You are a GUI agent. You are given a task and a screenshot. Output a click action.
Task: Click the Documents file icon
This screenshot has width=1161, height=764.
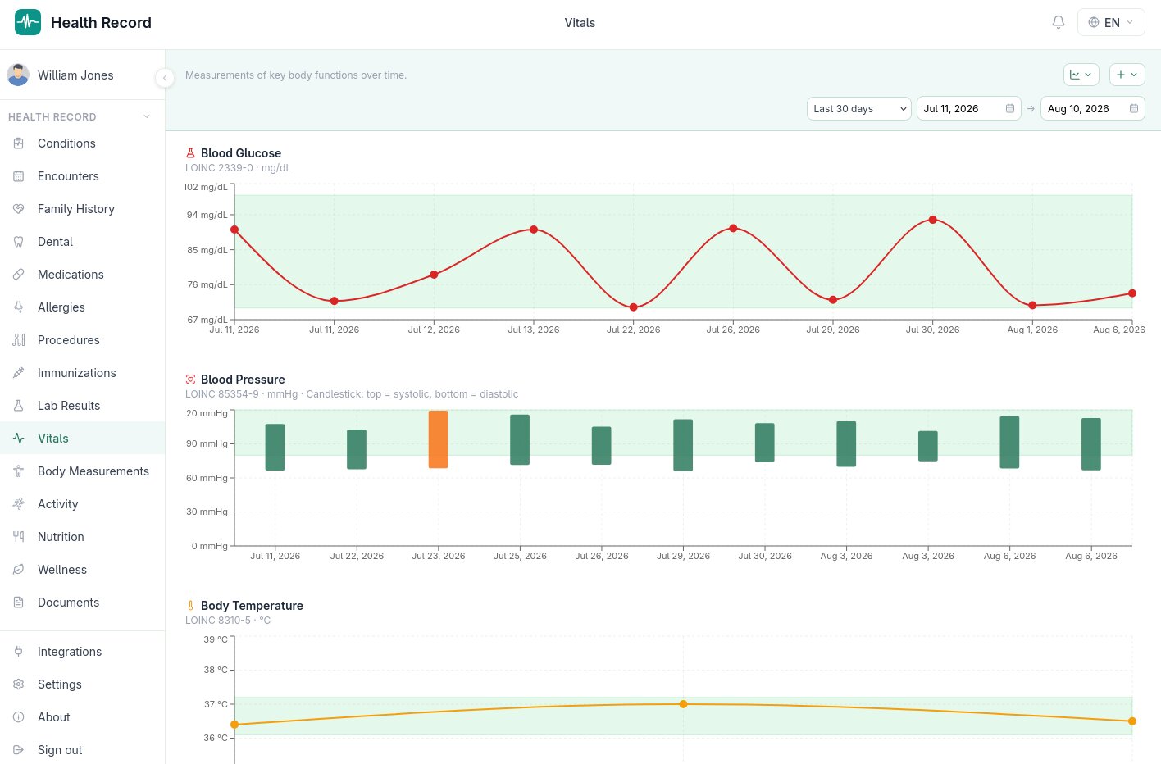pos(19,603)
